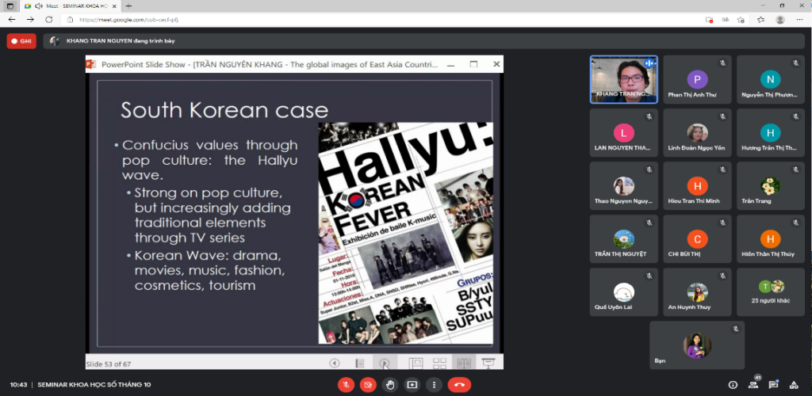Go forward in the browser
Image resolution: width=812 pixels, height=396 pixels.
[x=31, y=20]
